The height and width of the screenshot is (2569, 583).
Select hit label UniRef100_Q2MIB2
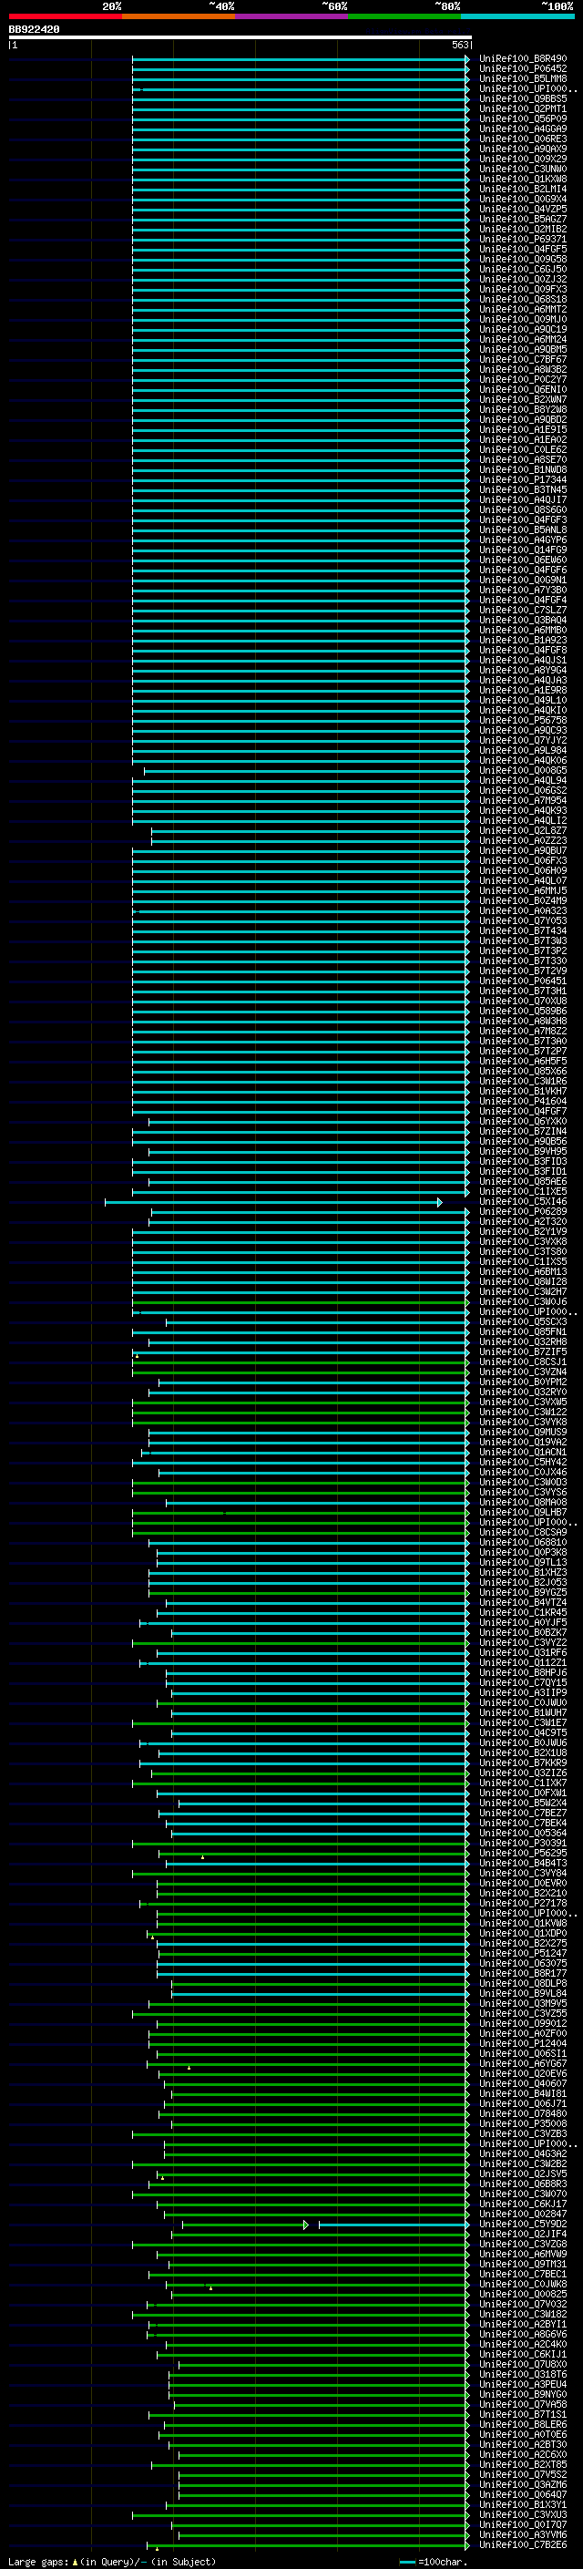click(x=523, y=229)
